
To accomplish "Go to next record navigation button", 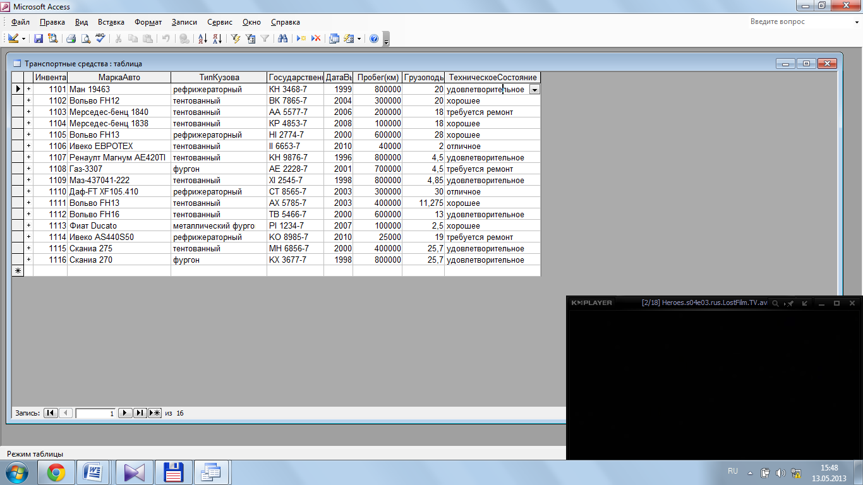I will click(125, 413).
